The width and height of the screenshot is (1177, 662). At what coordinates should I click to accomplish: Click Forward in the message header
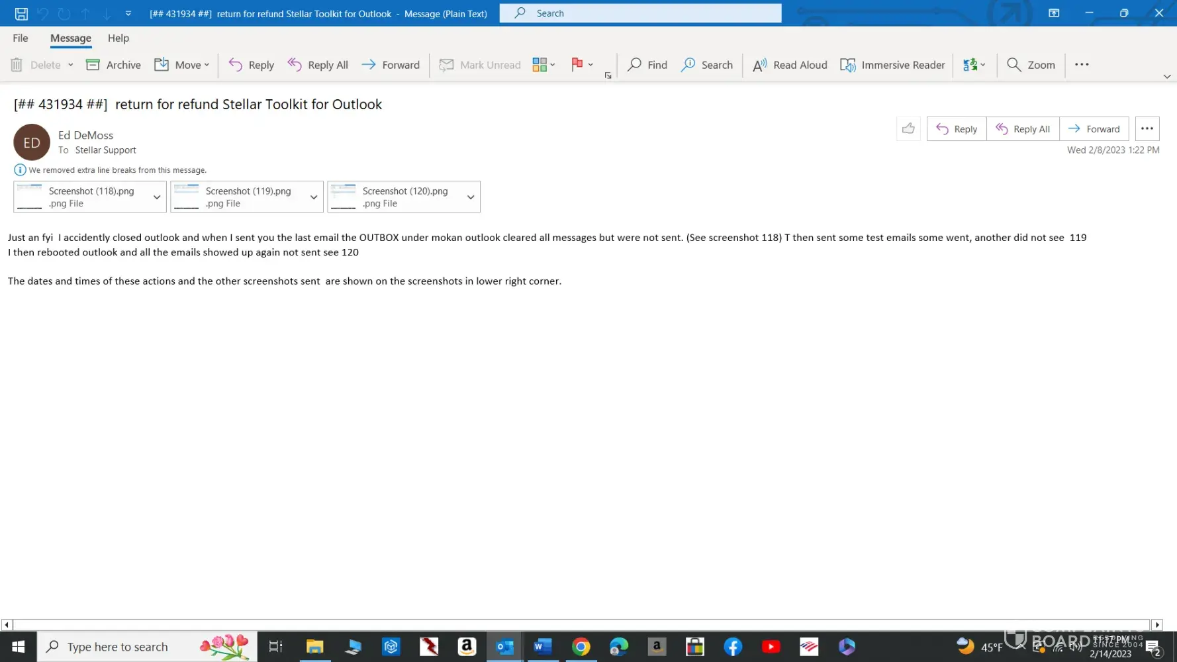coord(1094,129)
